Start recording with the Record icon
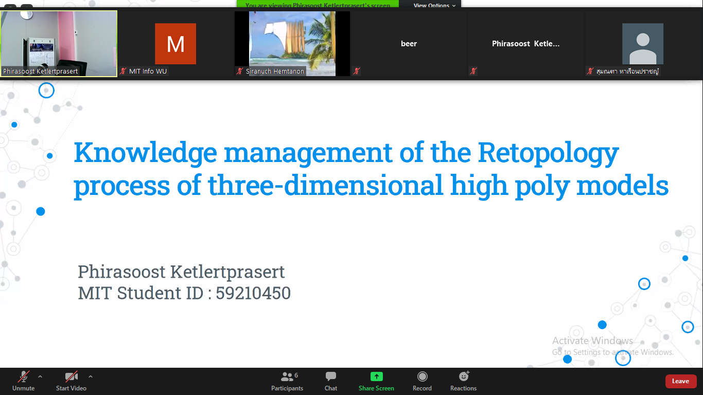This screenshot has width=703, height=395. [x=422, y=377]
